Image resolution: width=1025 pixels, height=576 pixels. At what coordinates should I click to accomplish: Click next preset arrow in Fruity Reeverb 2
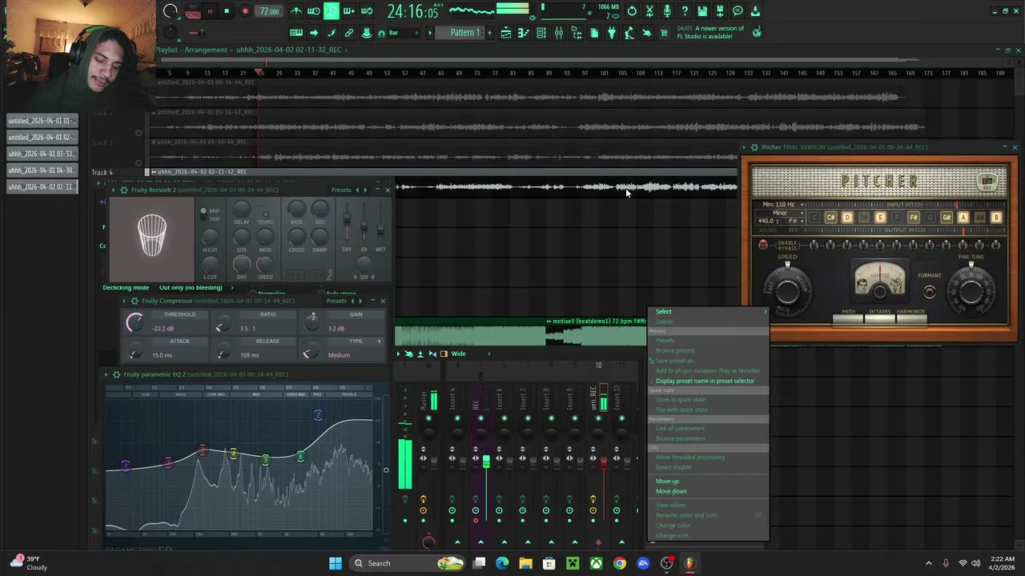pos(366,190)
